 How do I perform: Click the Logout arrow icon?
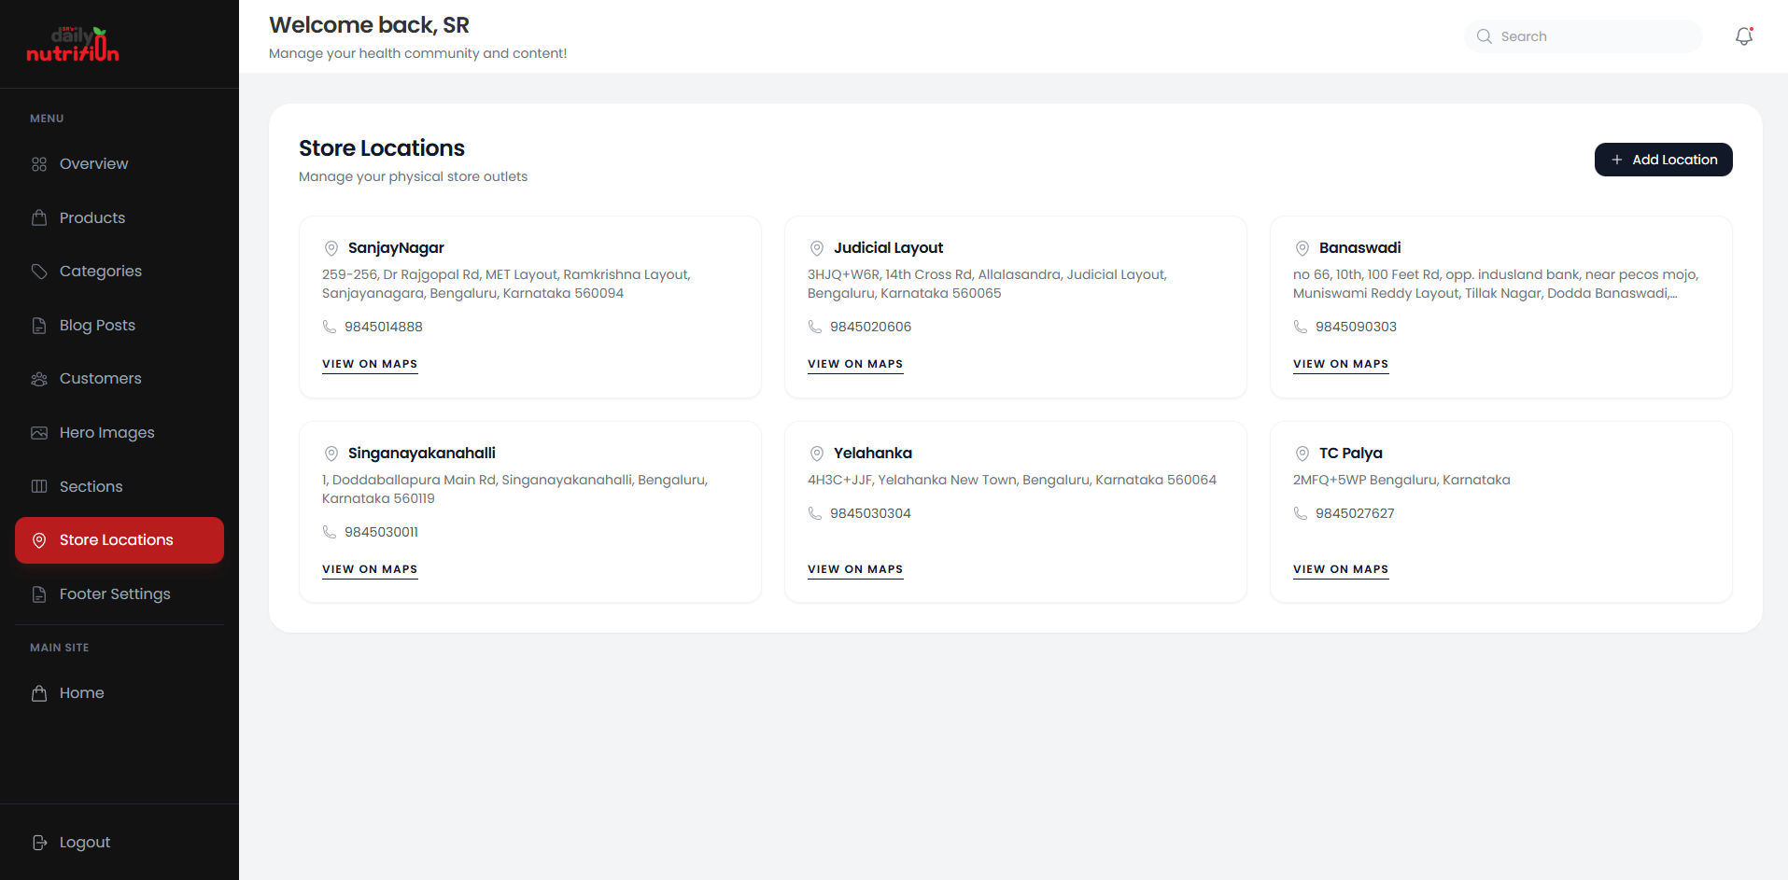coord(39,843)
